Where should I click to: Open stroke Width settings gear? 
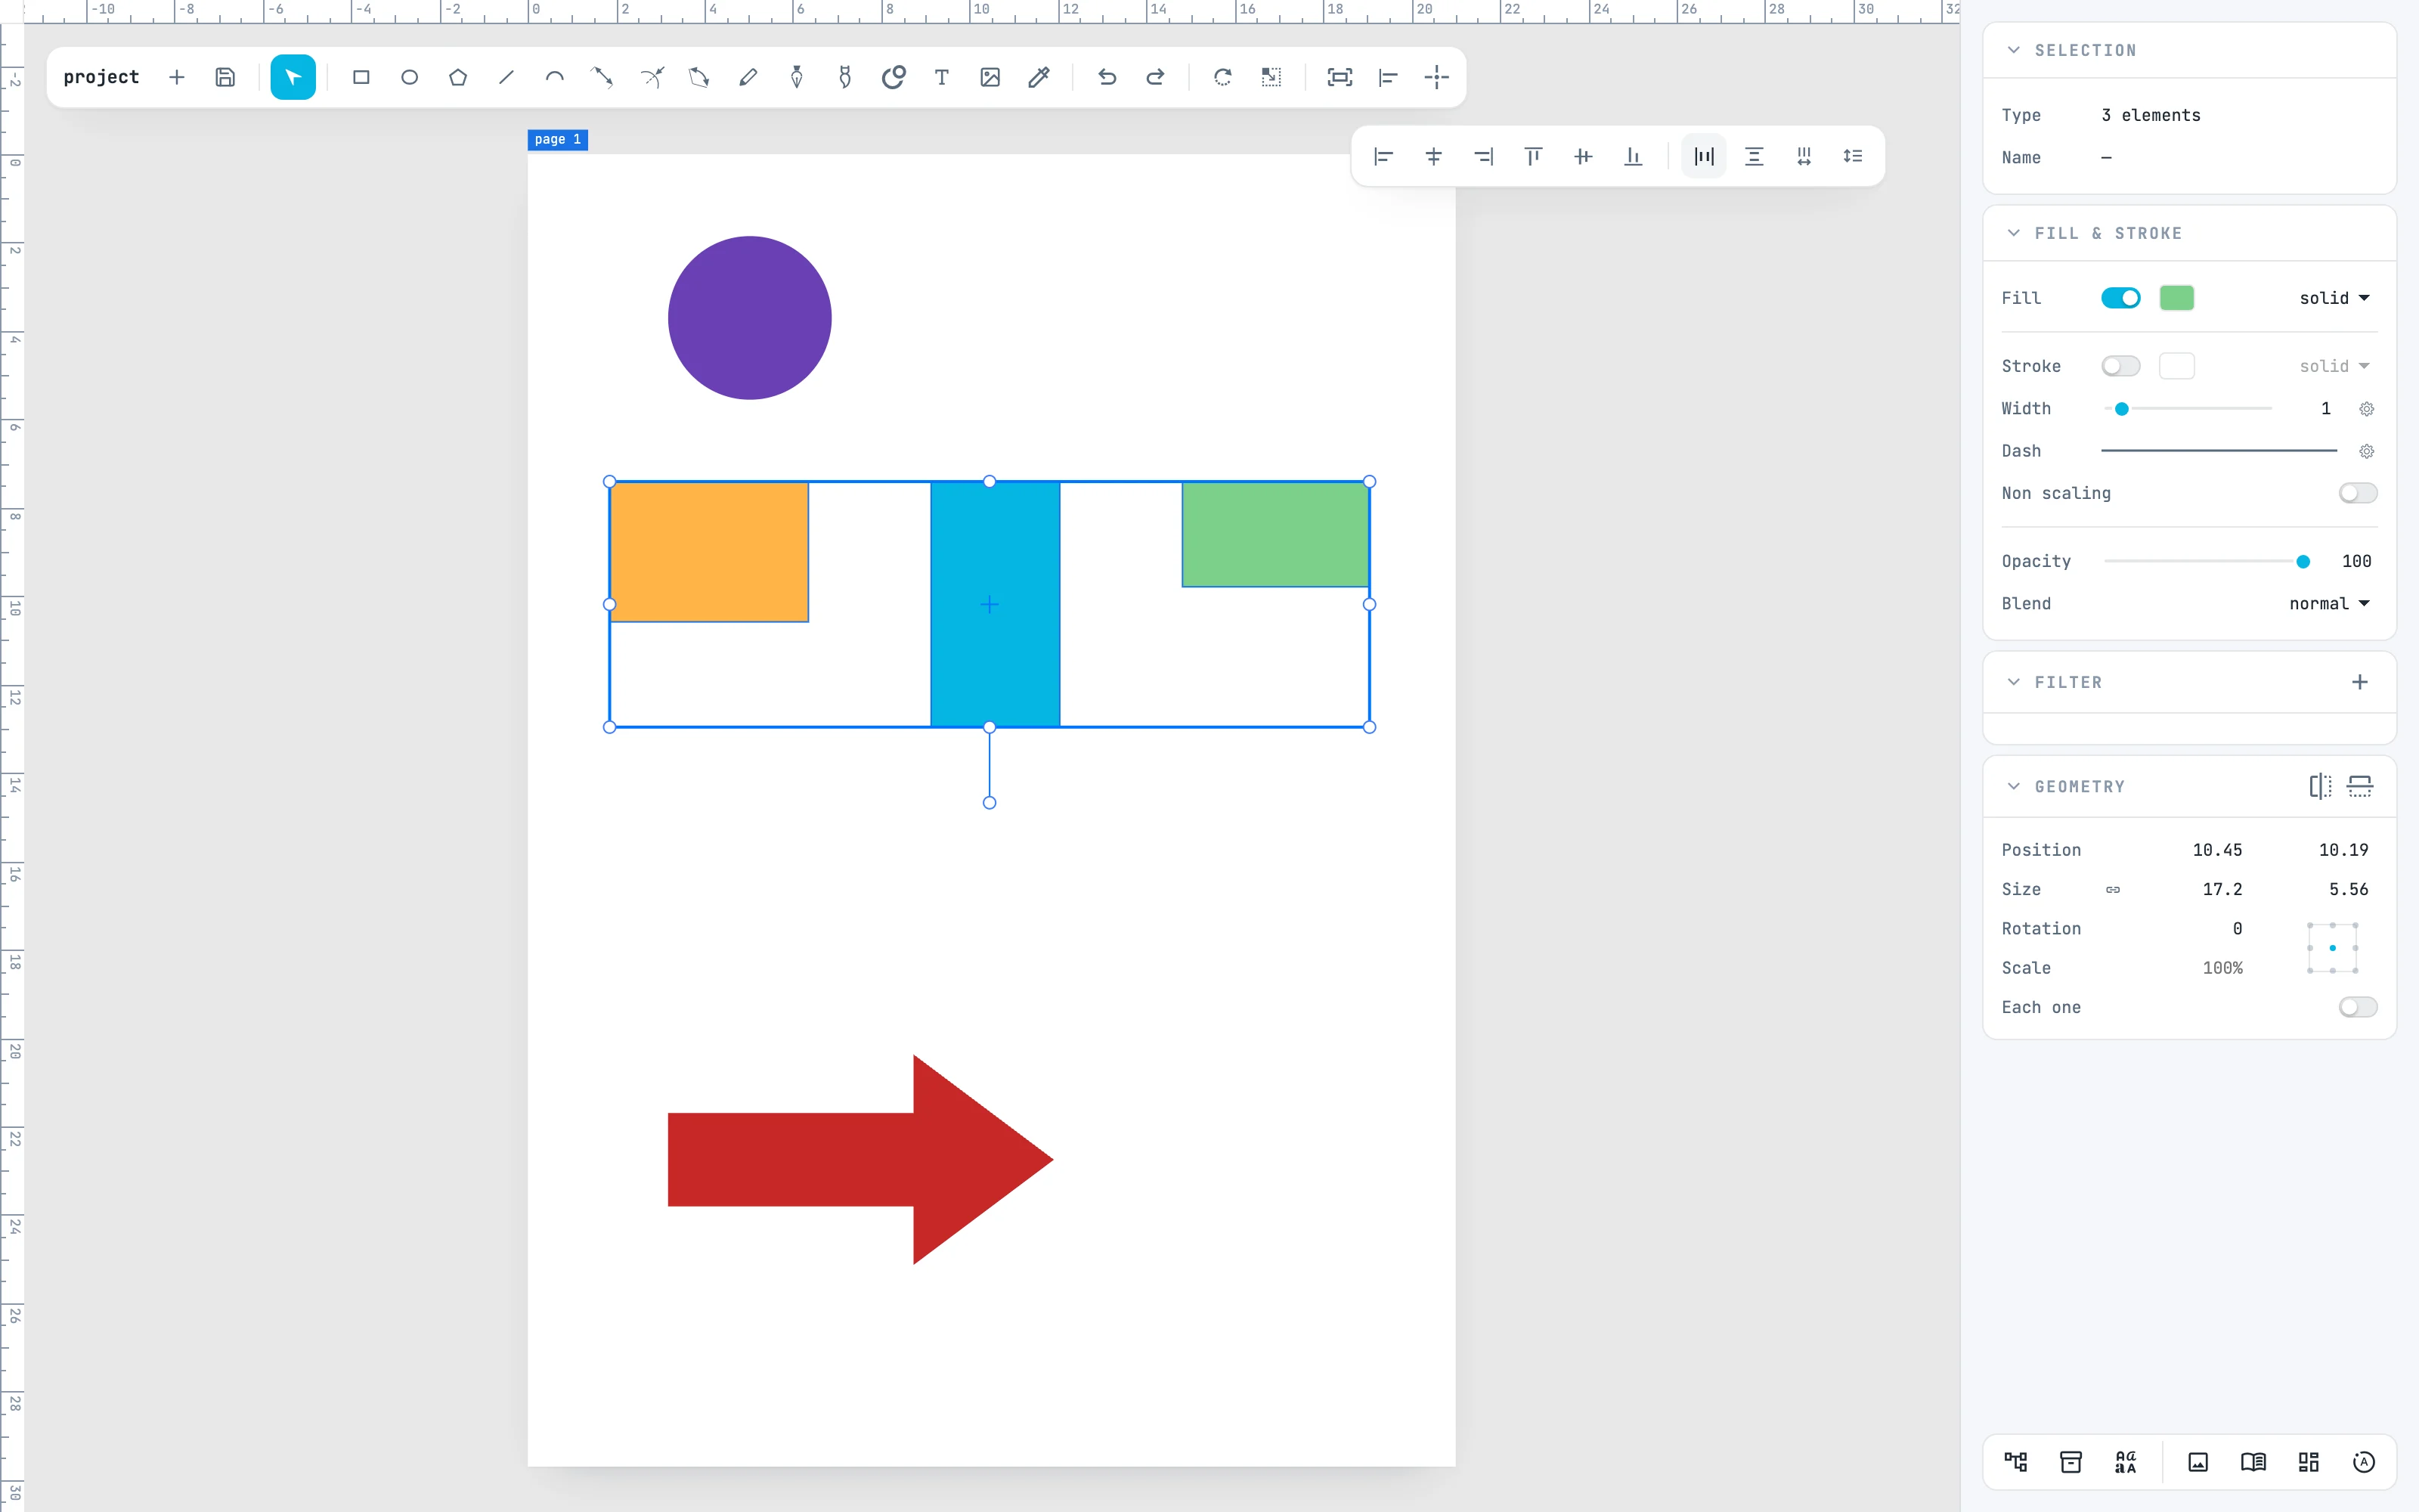(2366, 409)
